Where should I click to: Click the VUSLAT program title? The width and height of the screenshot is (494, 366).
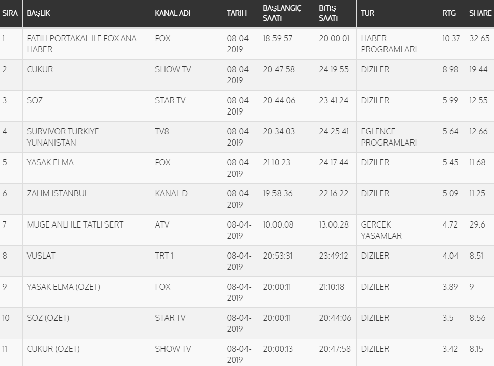(x=41, y=256)
